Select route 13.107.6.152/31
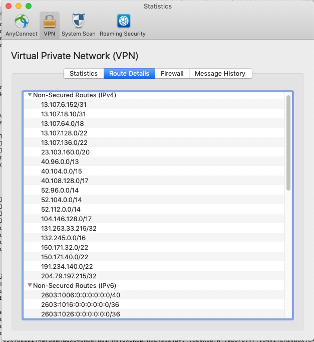This screenshot has height=342, width=314. tap(64, 104)
